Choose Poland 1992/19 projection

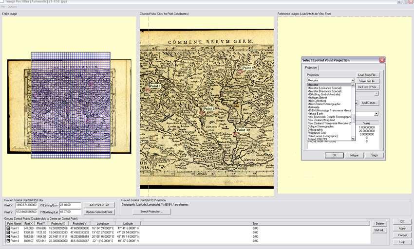click(317, 139)
